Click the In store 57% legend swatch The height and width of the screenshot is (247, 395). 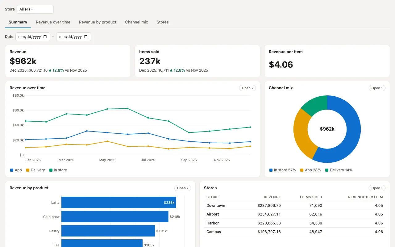pyautogui.click(x=271, y=170)
